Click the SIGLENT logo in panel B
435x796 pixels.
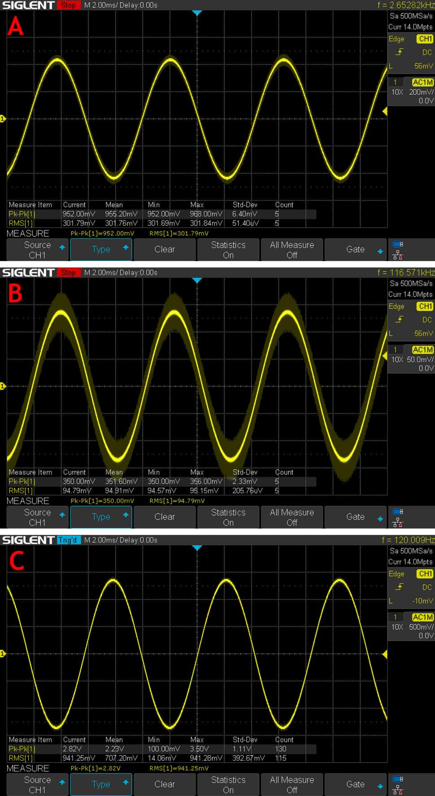click(x=28, y=273)
